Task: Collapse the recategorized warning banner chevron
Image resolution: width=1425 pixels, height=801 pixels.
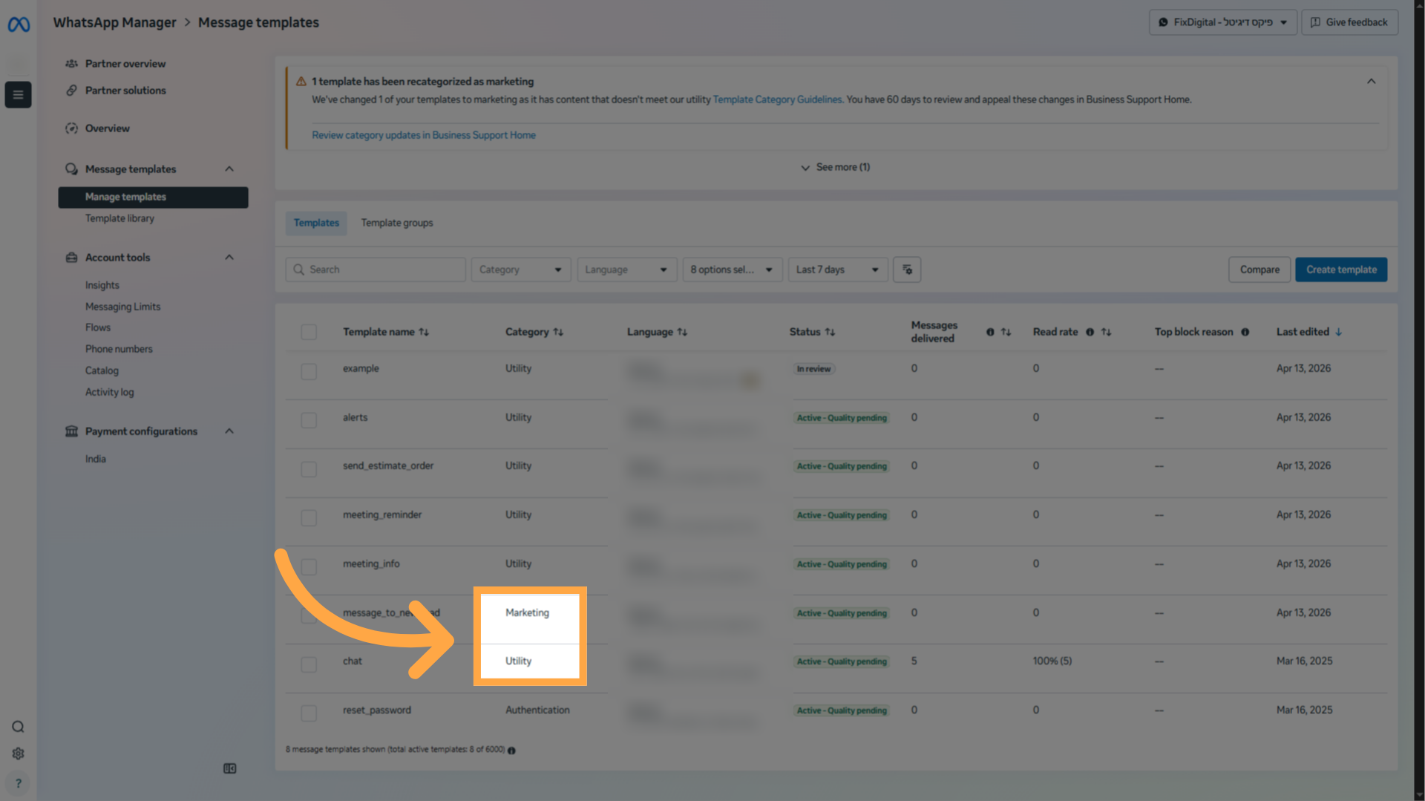Action: pyautogui.click(x=1372, y=82)
